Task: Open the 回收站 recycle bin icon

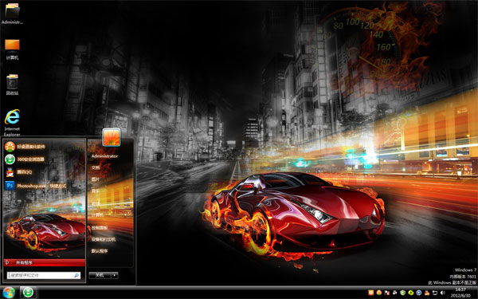Action: [x=12, y=85]
